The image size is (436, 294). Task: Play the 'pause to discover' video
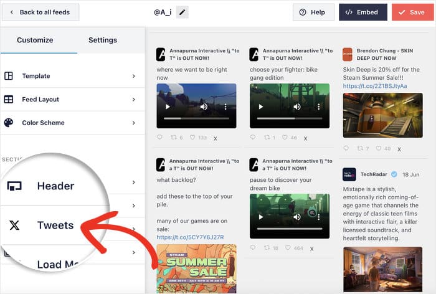coord(261,217)
